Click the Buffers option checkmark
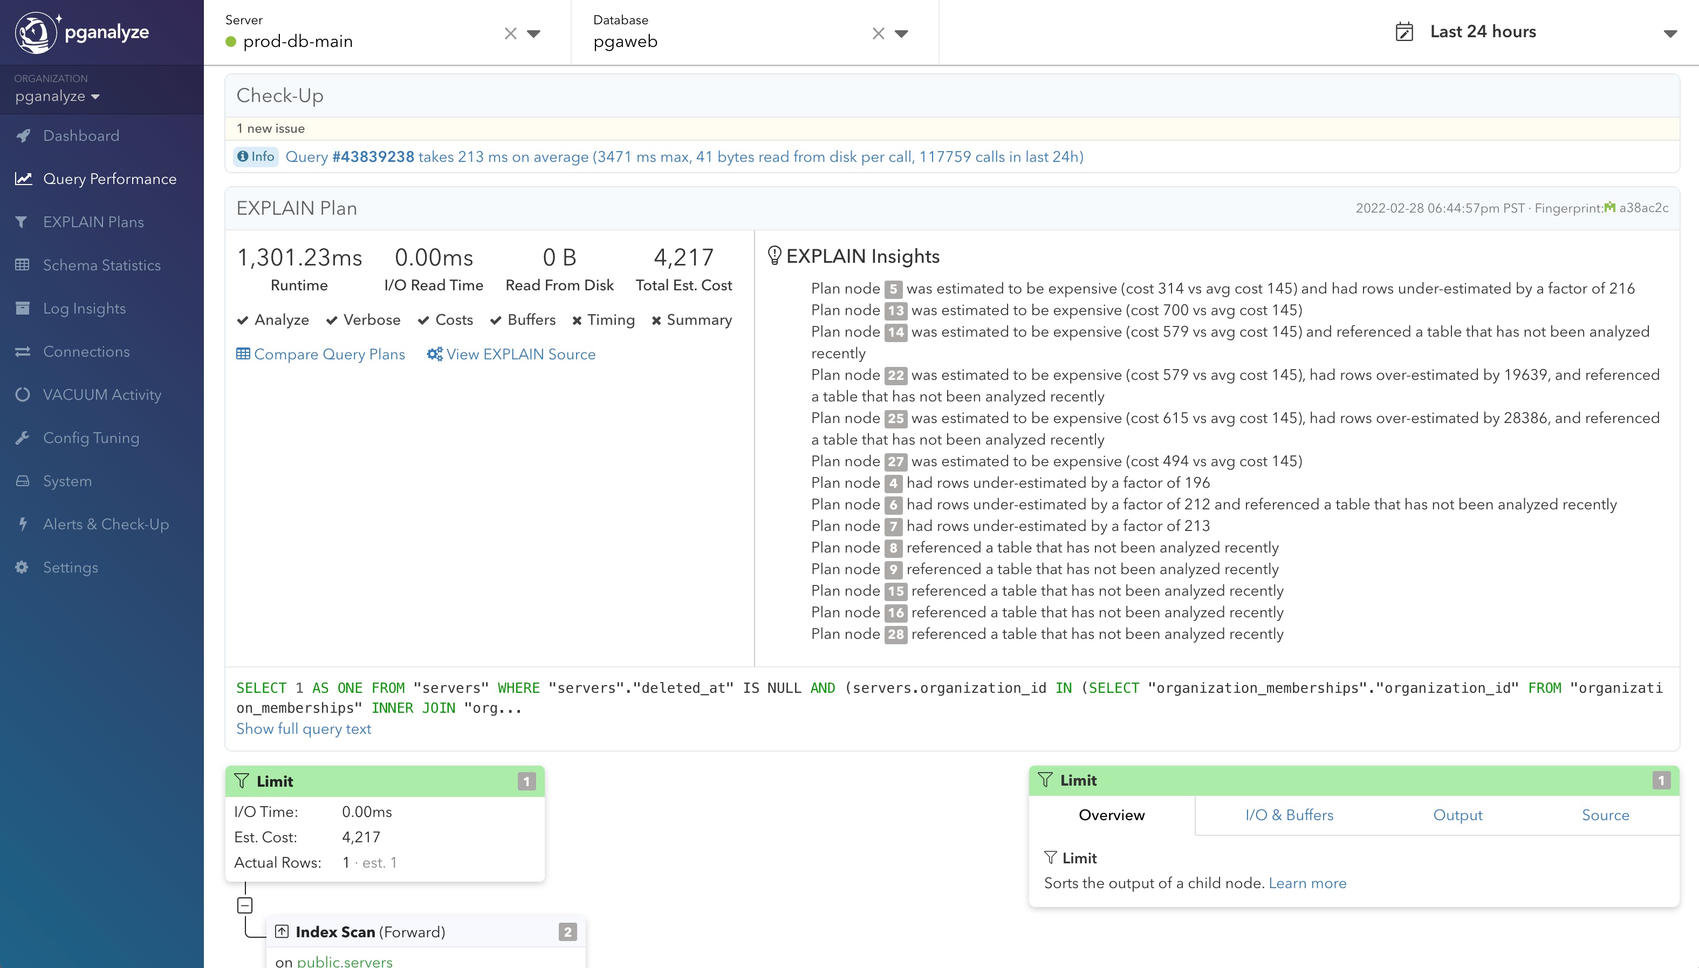1699x968 pixels. click(496, 321)
